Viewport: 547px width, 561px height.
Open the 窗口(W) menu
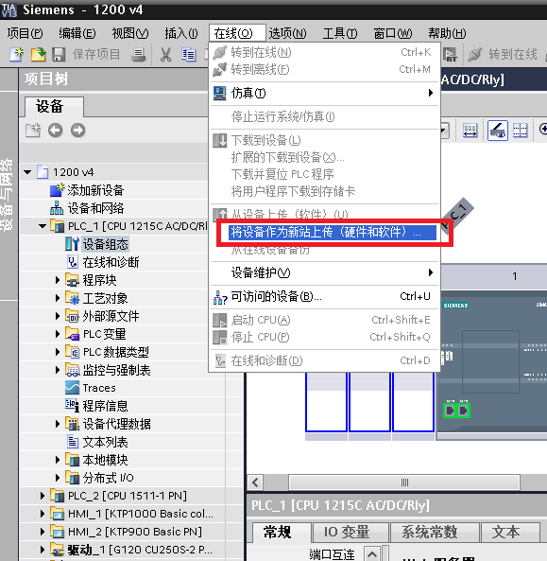tap(393, 33)
